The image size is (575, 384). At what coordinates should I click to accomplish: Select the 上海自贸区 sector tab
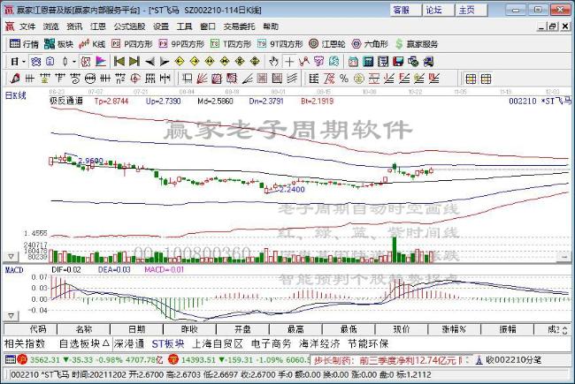(x=218, y=343)
